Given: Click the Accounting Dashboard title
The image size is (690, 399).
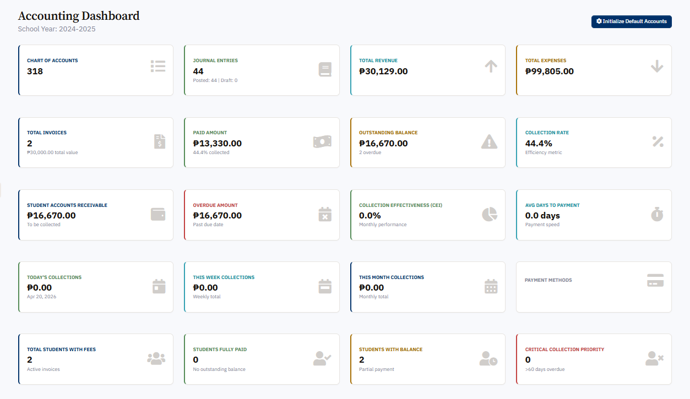Looking at the screenshot, I should [79, 16].
